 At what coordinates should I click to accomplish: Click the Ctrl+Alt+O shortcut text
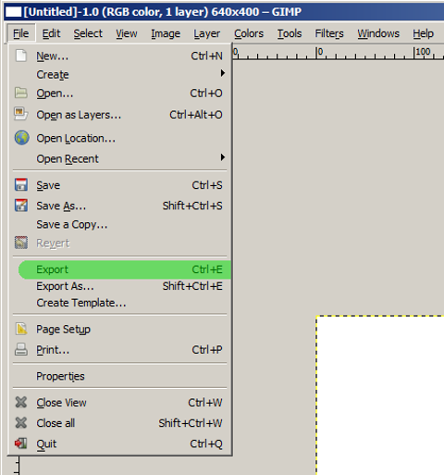pos(196,115)
